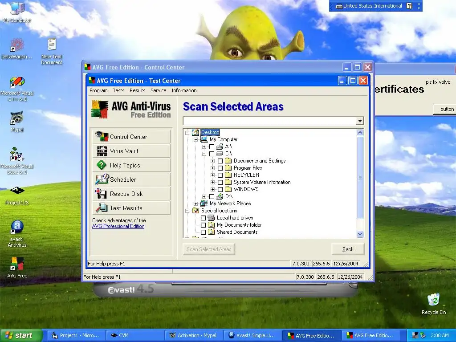Collapse the Desktop tree node
Screen dimensions: 456x342
click(187, 133)
